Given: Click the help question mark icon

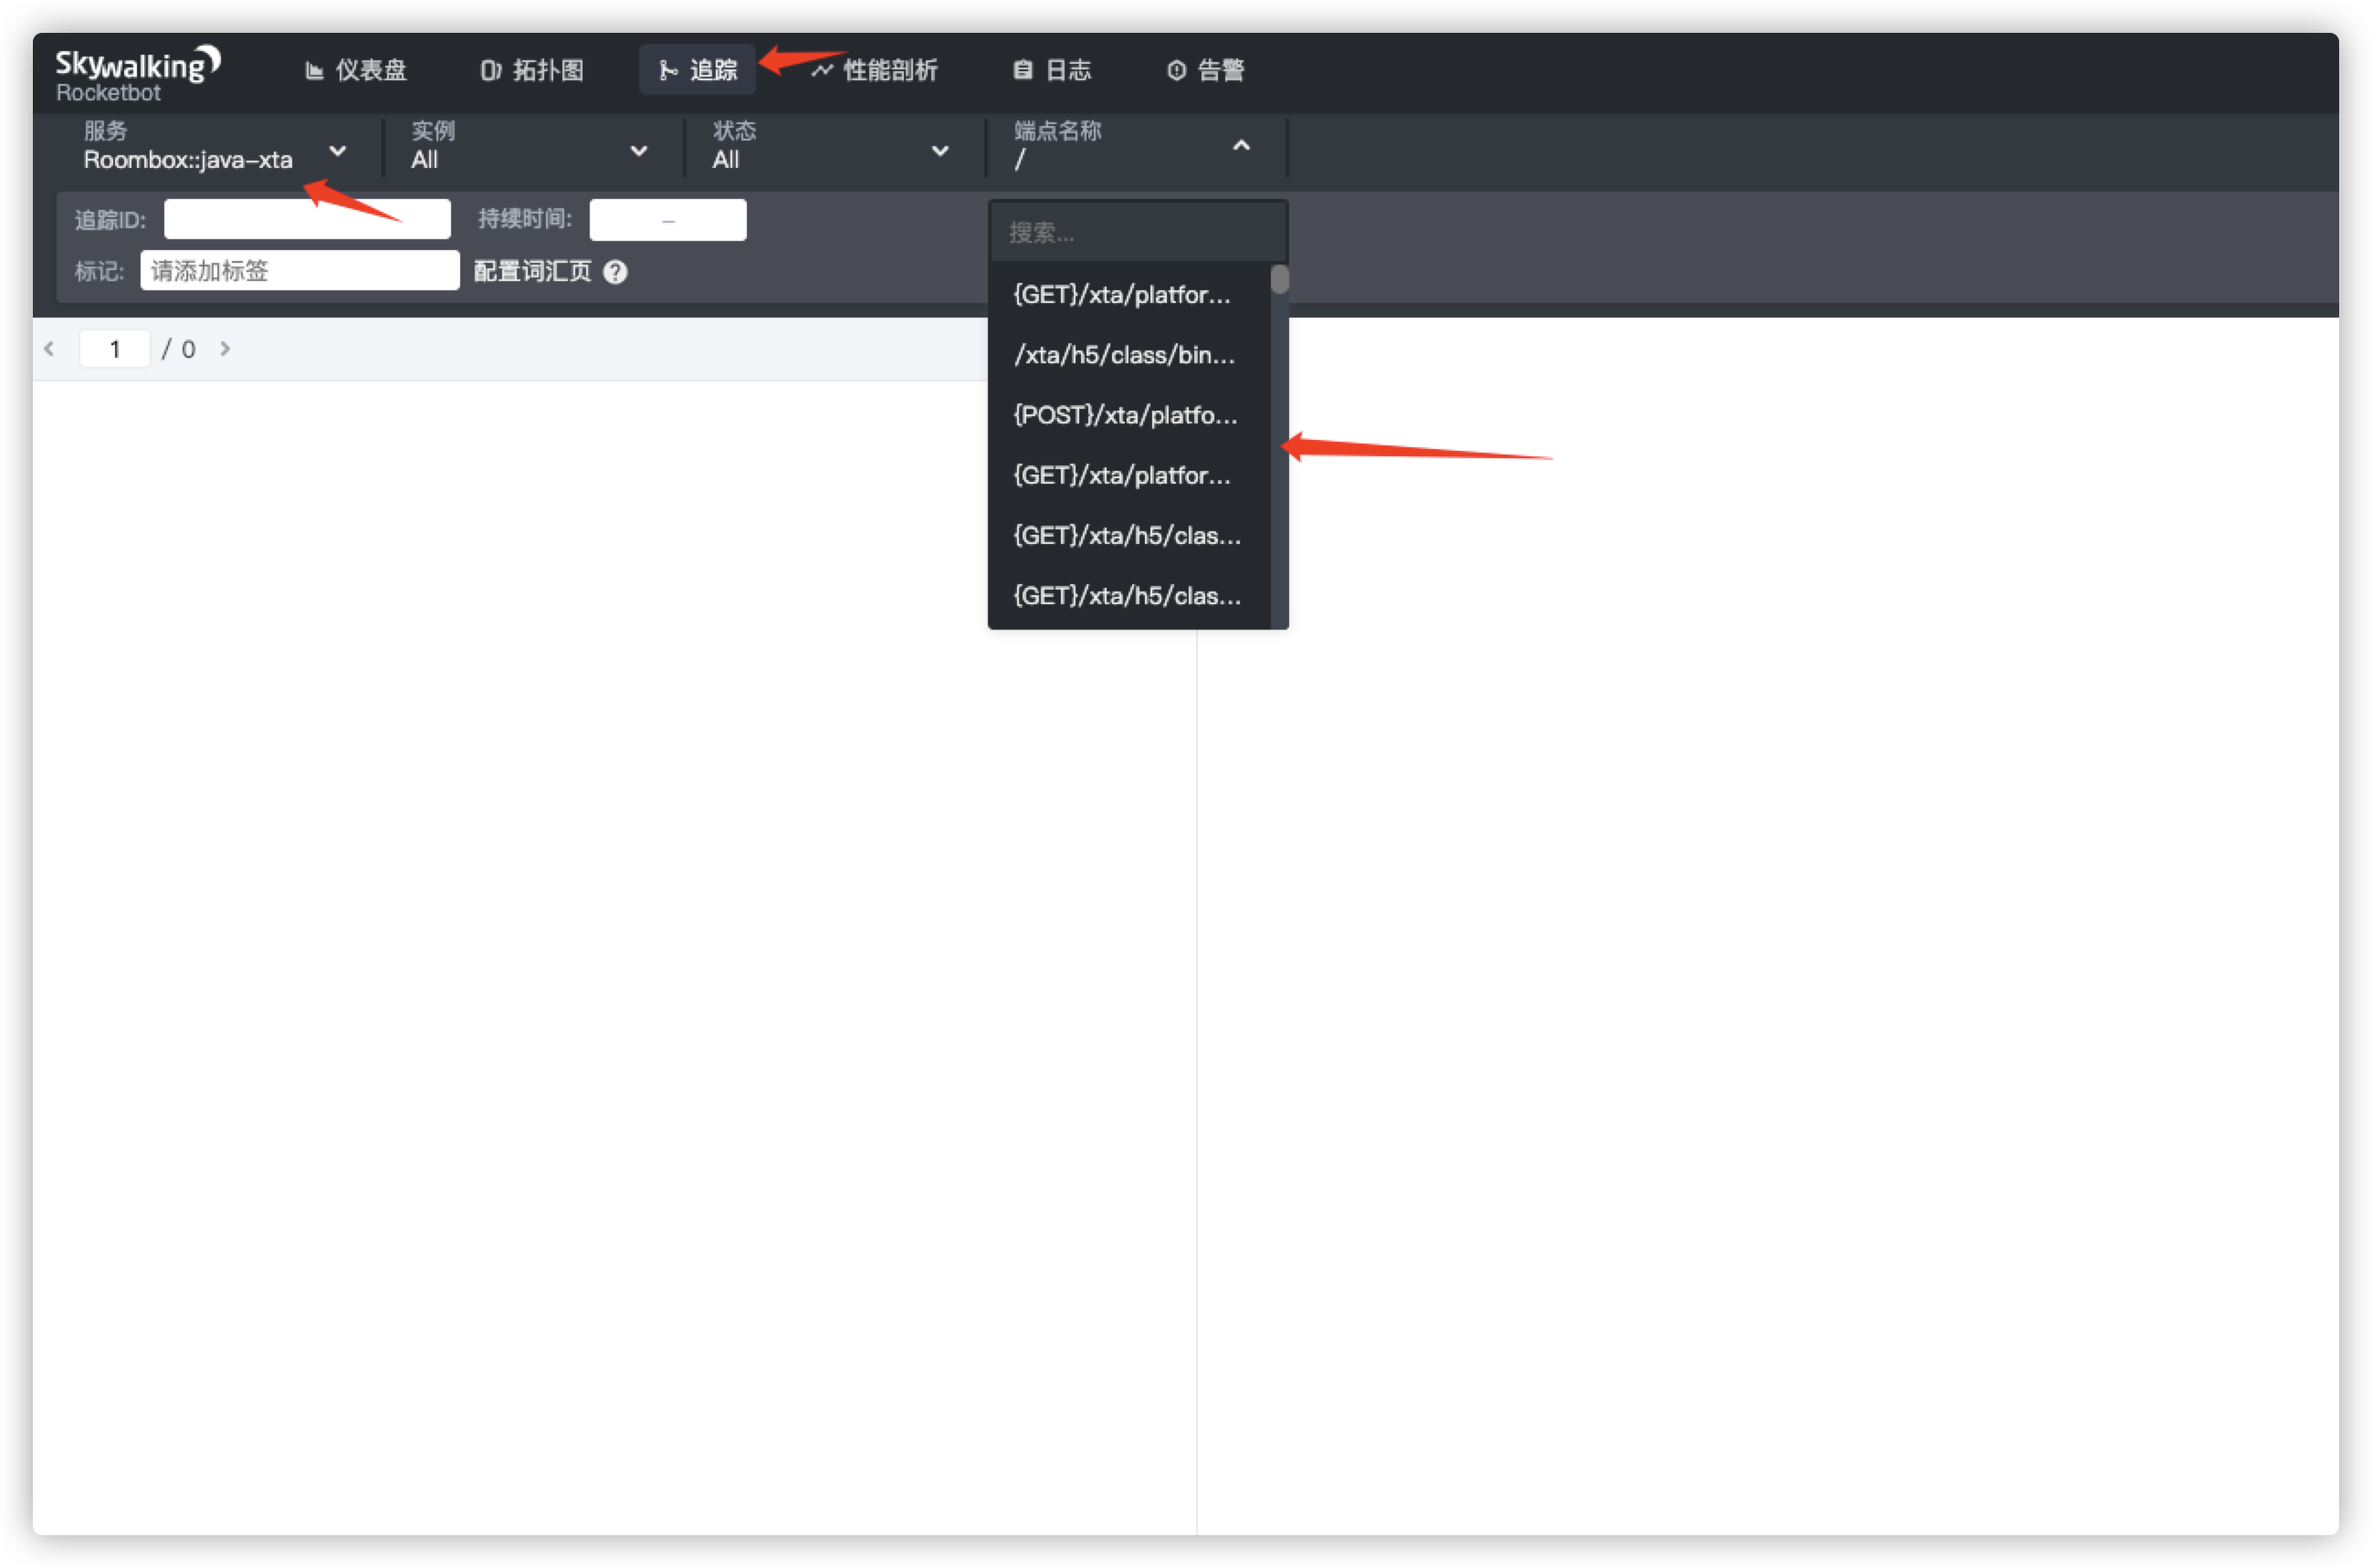Looking at the screenshot, I should (x=615, y=272).
